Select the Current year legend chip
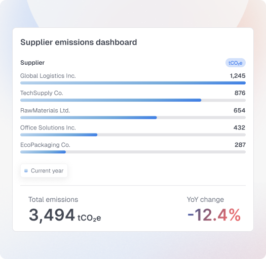 [44, 170]
